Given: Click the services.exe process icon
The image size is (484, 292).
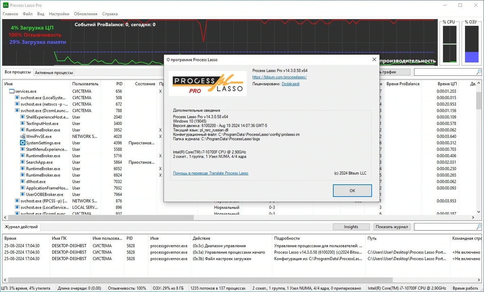Looking at the screenshot, I should coord(12,91).
